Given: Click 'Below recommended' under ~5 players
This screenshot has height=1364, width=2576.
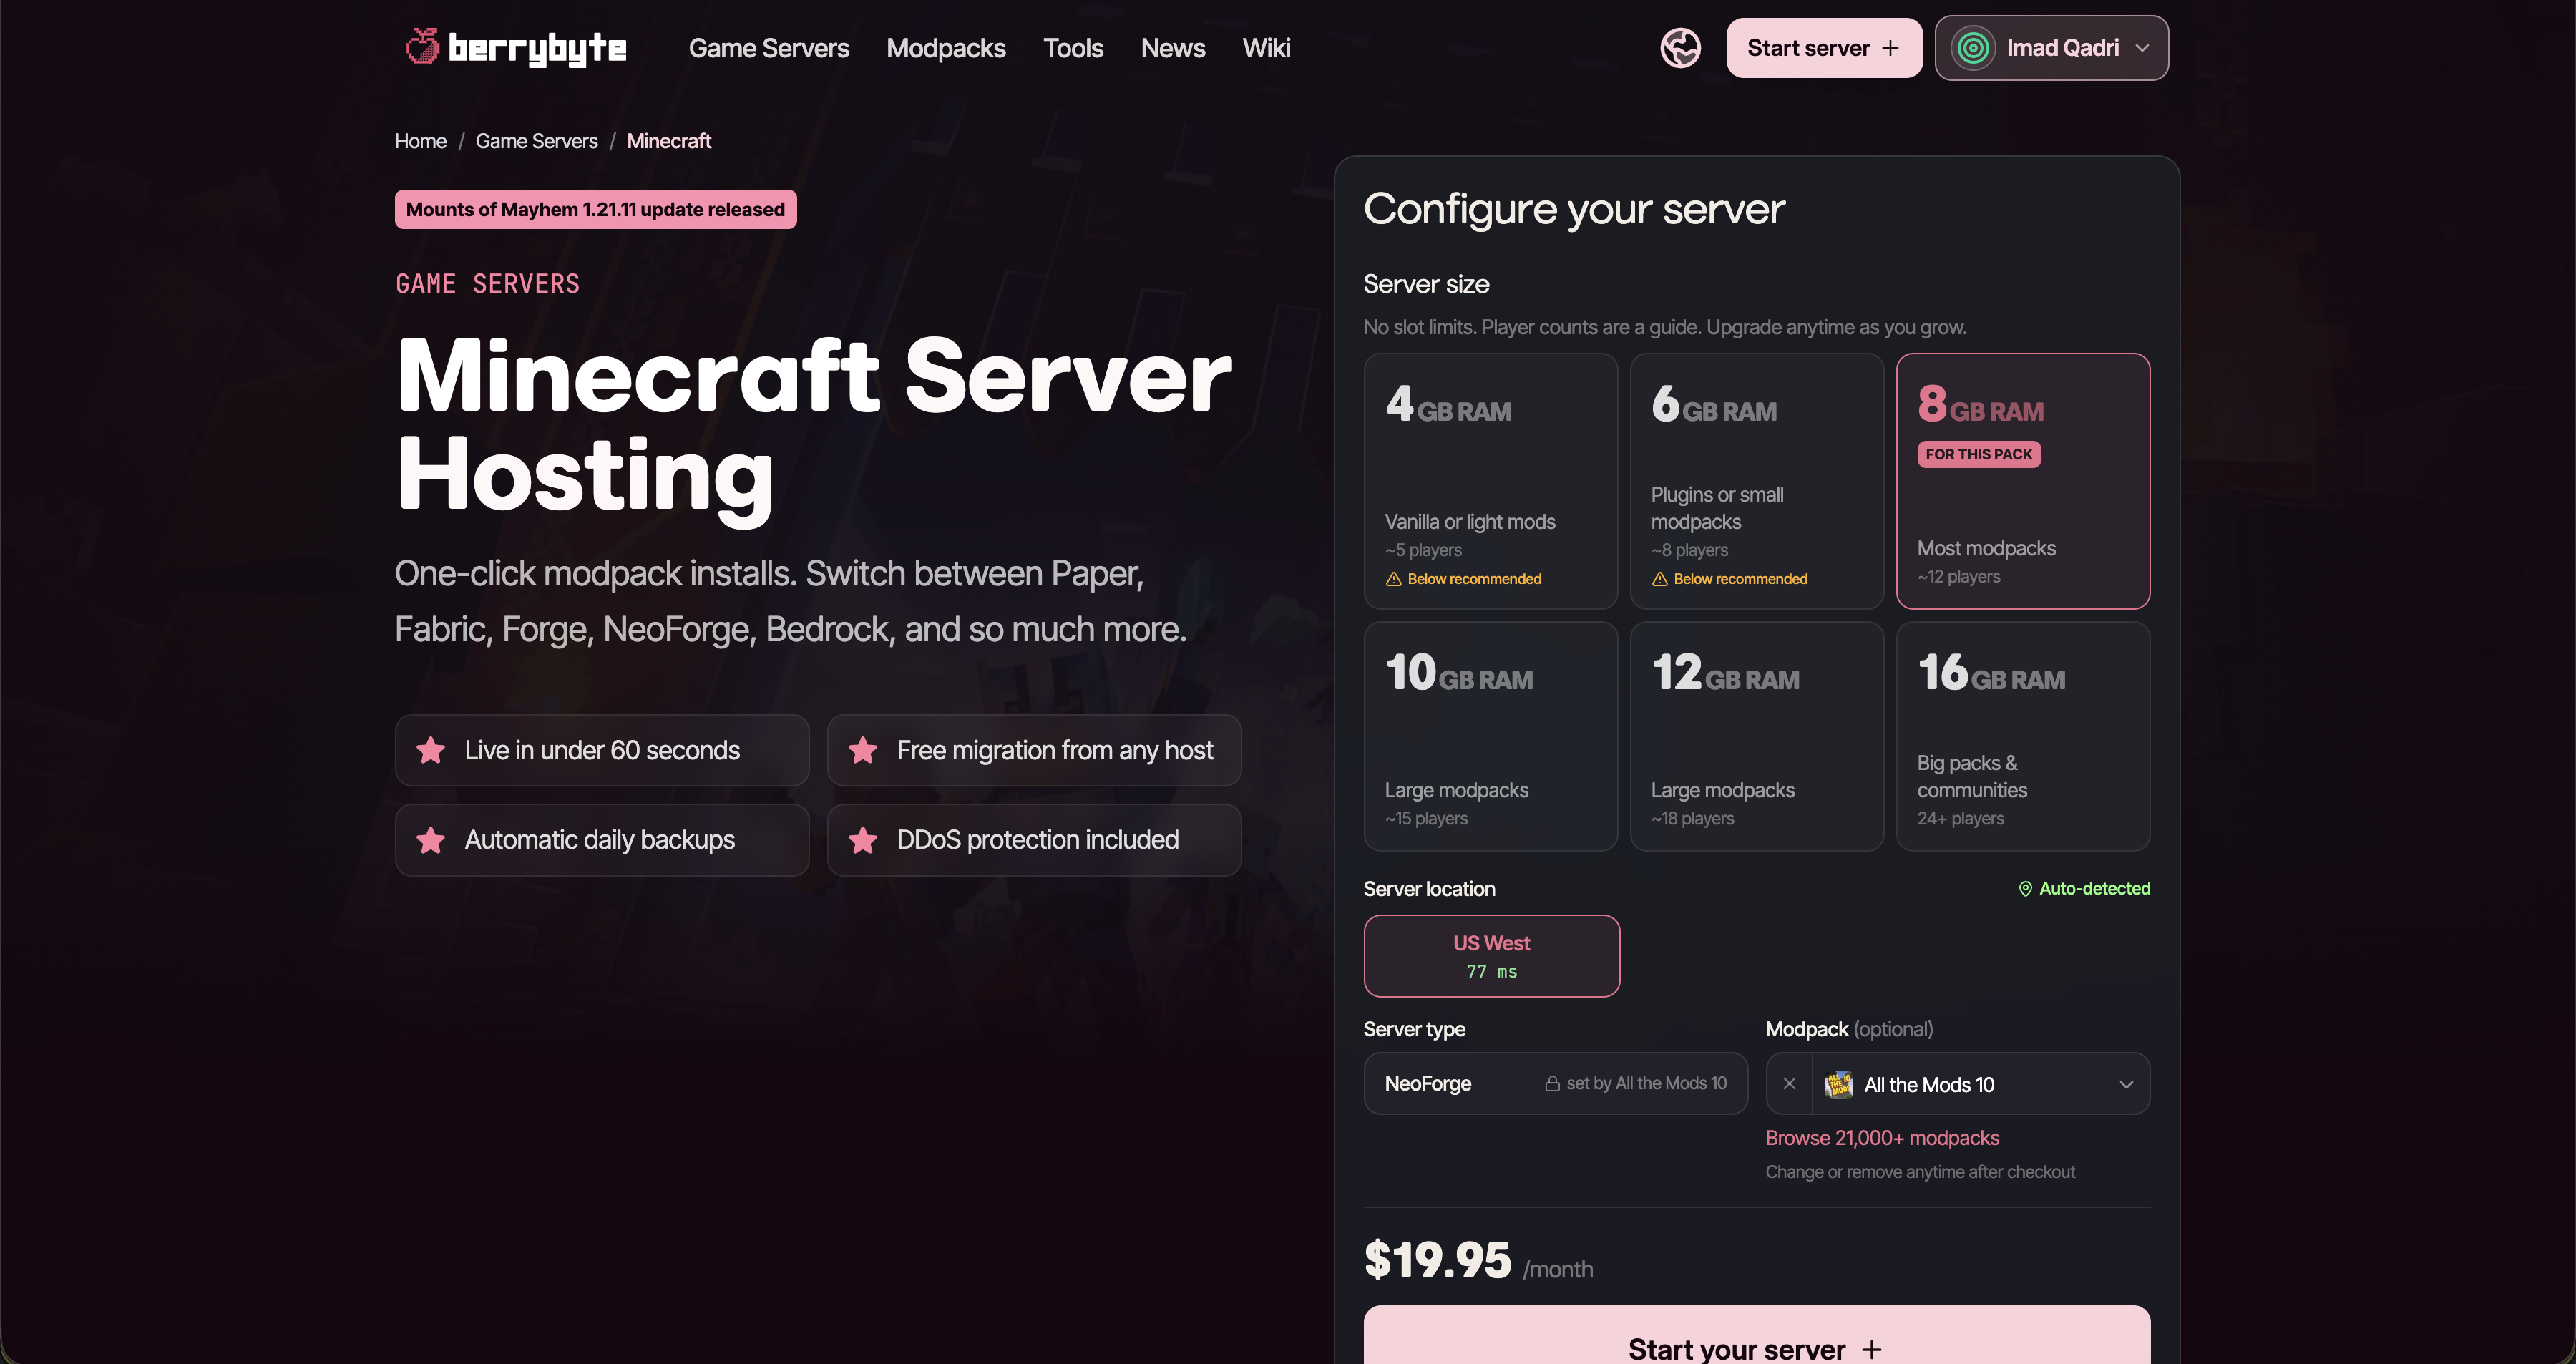Looking at the screenshot, I should coord(1474,579).
